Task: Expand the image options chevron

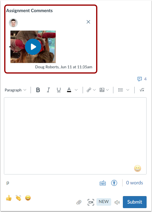Action: (107, 90)
